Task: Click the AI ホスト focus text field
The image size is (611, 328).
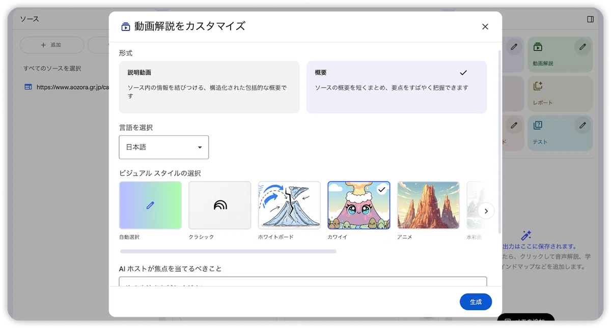Action: point(303,282)
